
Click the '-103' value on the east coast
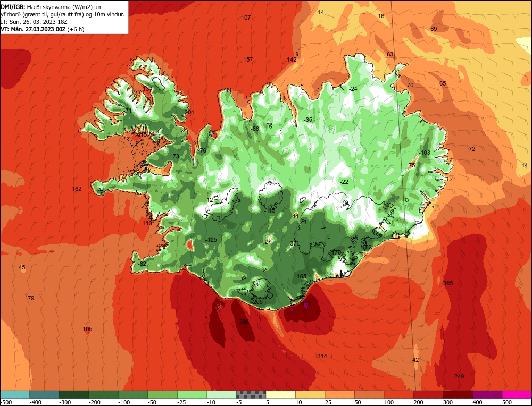[424, 153]
